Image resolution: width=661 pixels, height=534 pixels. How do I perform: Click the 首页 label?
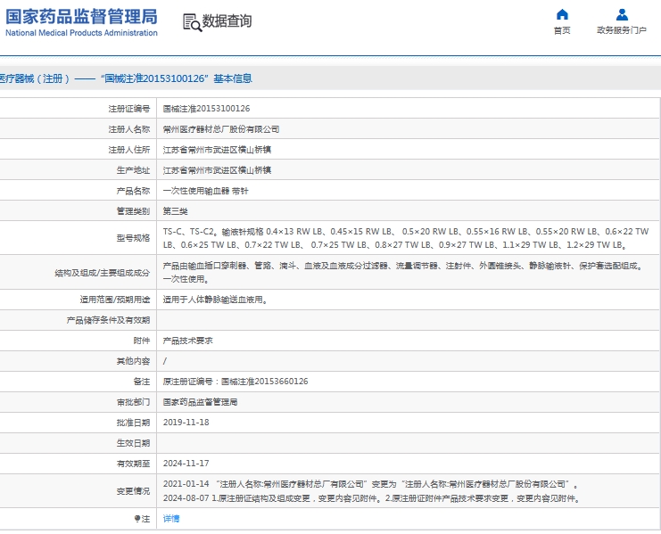[562, 30]
